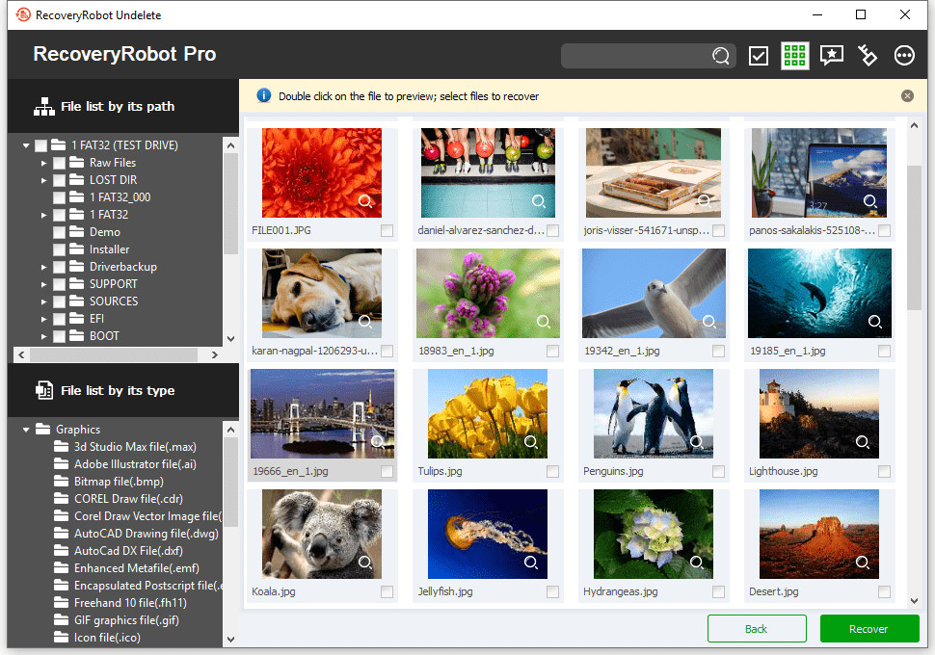Click the Raw Files folder icon
This screenshot has height=655, width=935.
(x=76, y=162)
